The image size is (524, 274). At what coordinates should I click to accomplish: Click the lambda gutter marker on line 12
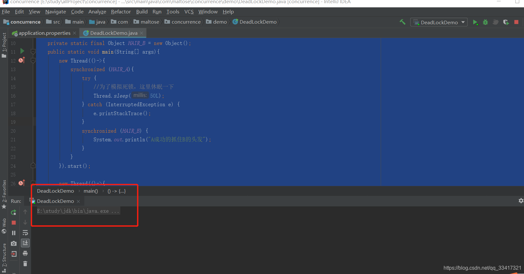point(22,60)
